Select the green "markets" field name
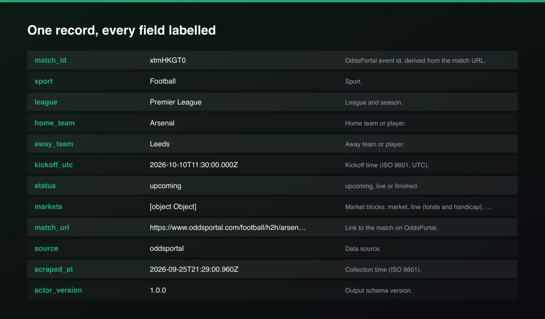This screenshot has width=545, height=319. pos(48,207)
